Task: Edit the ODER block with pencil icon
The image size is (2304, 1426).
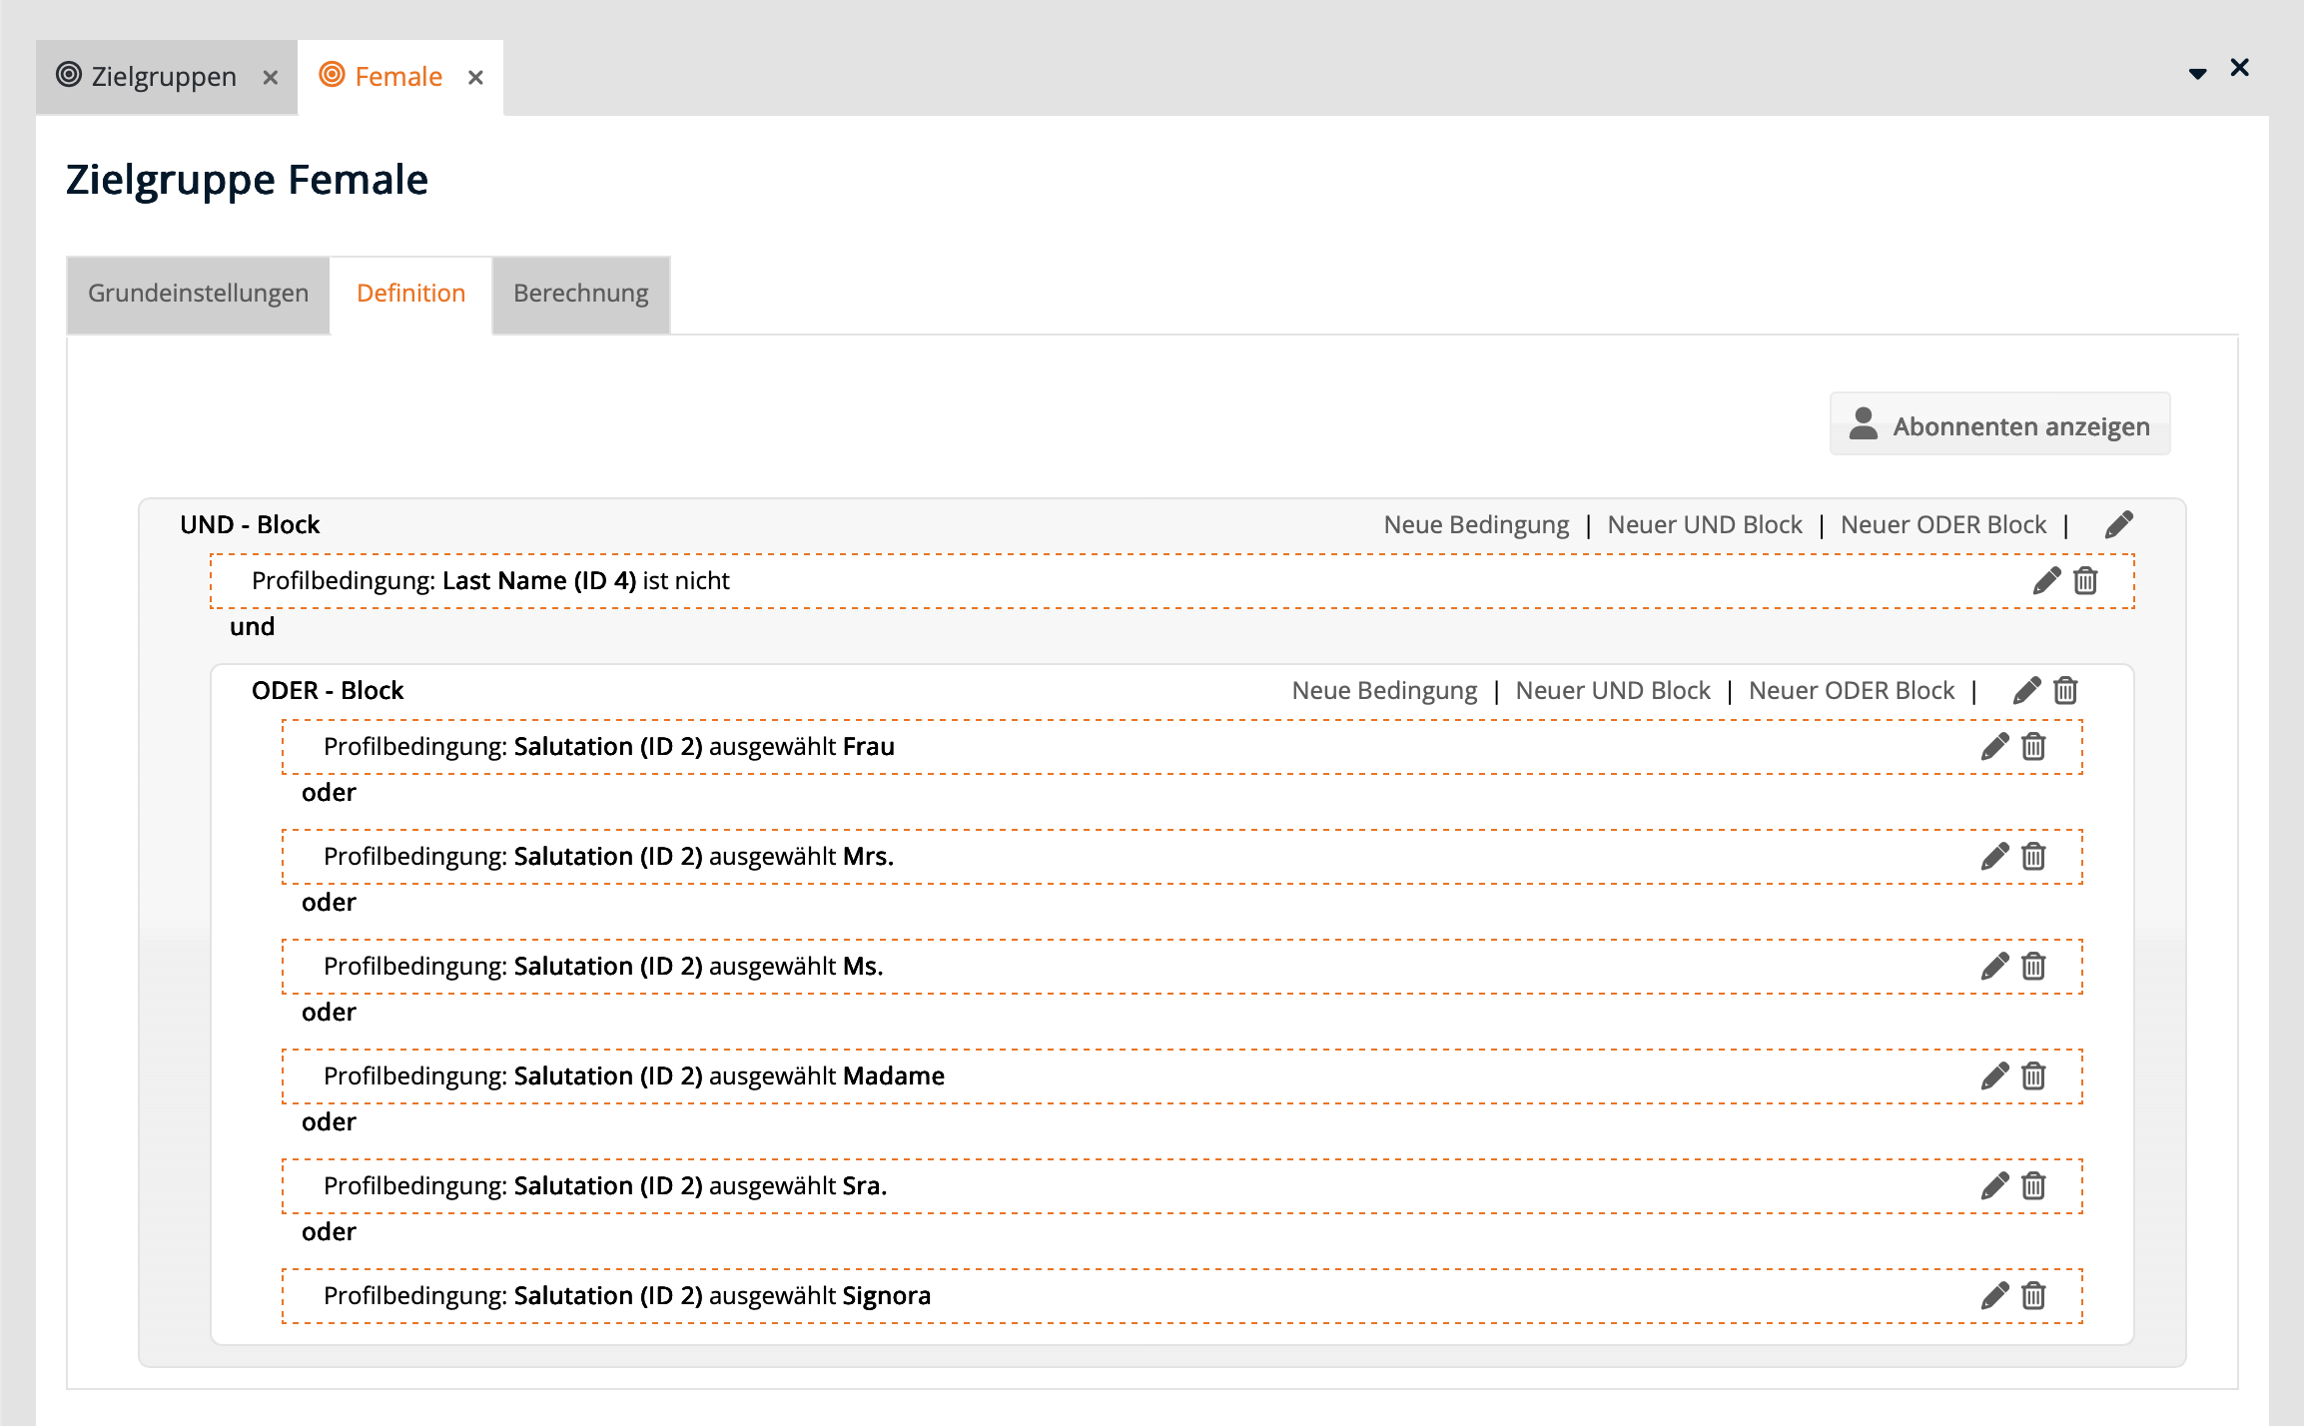Action: [x=2026, y=691]
